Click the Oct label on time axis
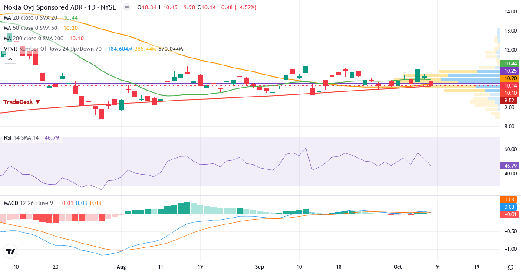The image size is (521, 273). tap(397, 267)
